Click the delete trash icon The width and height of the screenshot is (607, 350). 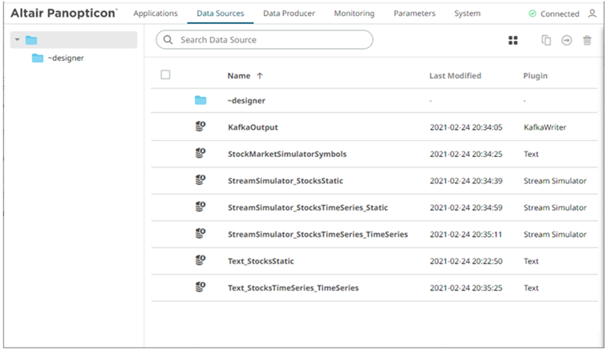[587, 41]
